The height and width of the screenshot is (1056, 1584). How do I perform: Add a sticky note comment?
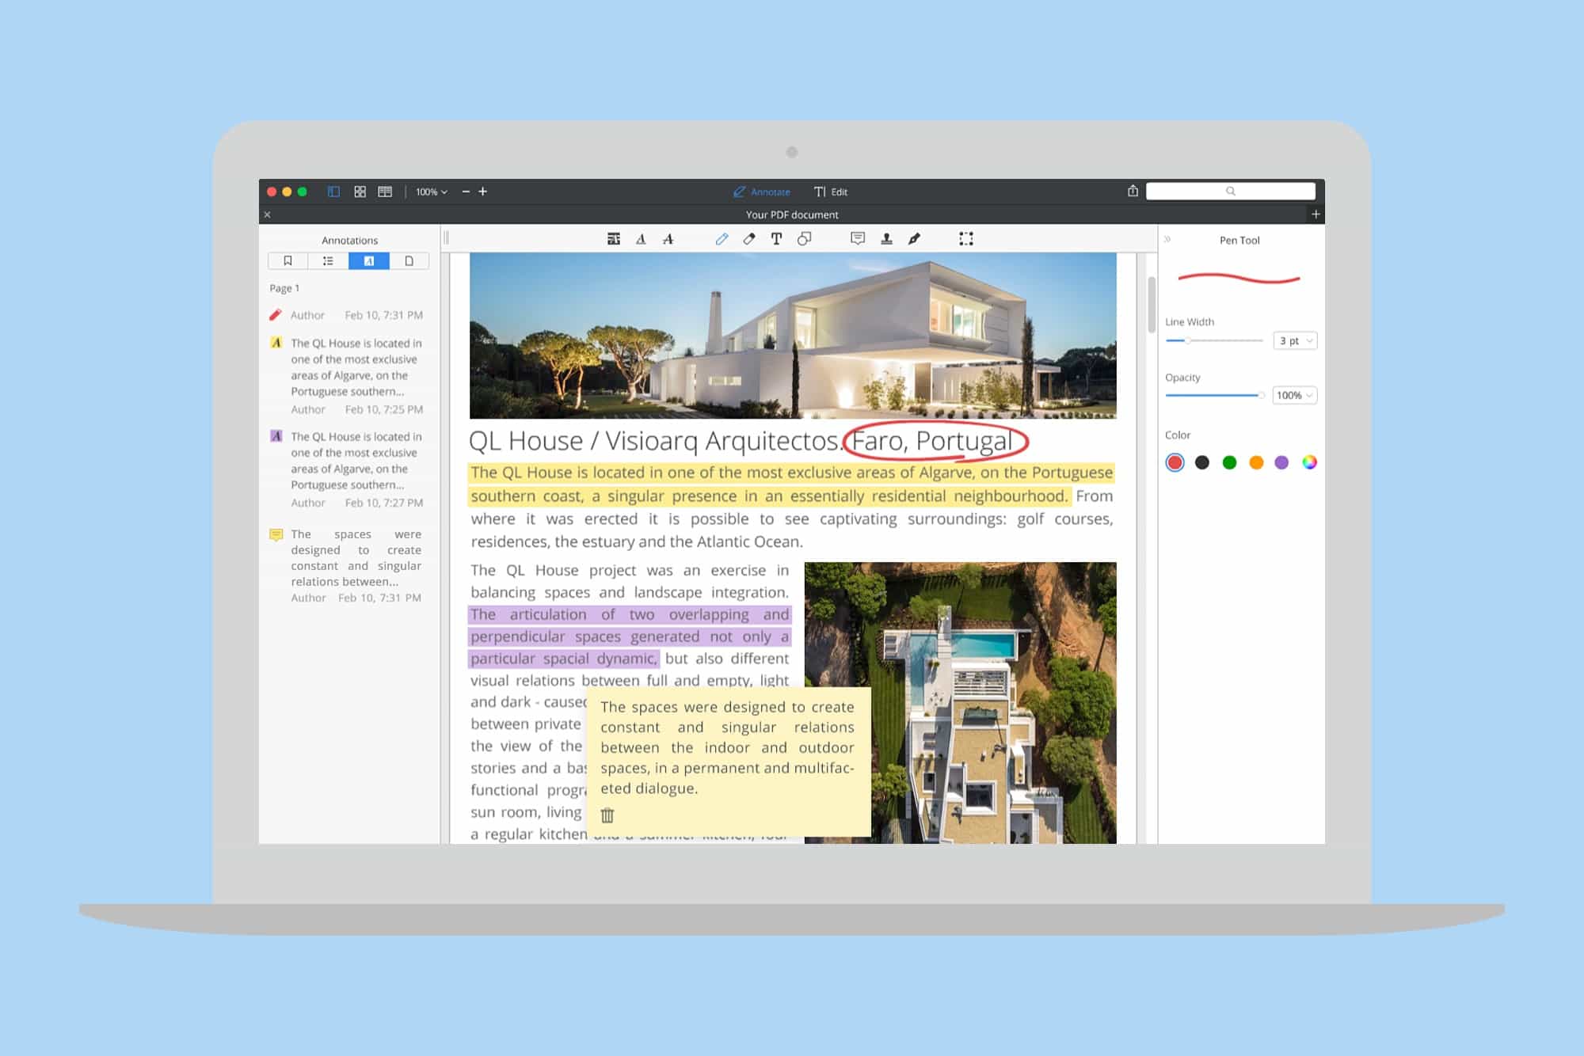coord(857,239)
